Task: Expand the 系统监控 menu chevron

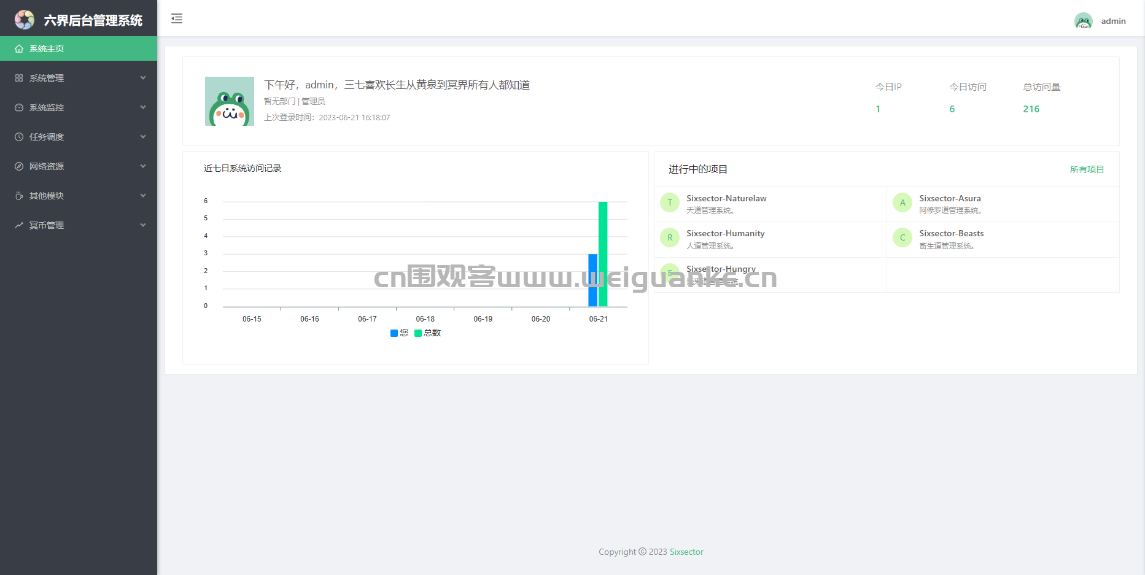Action: tap(143, 107)
